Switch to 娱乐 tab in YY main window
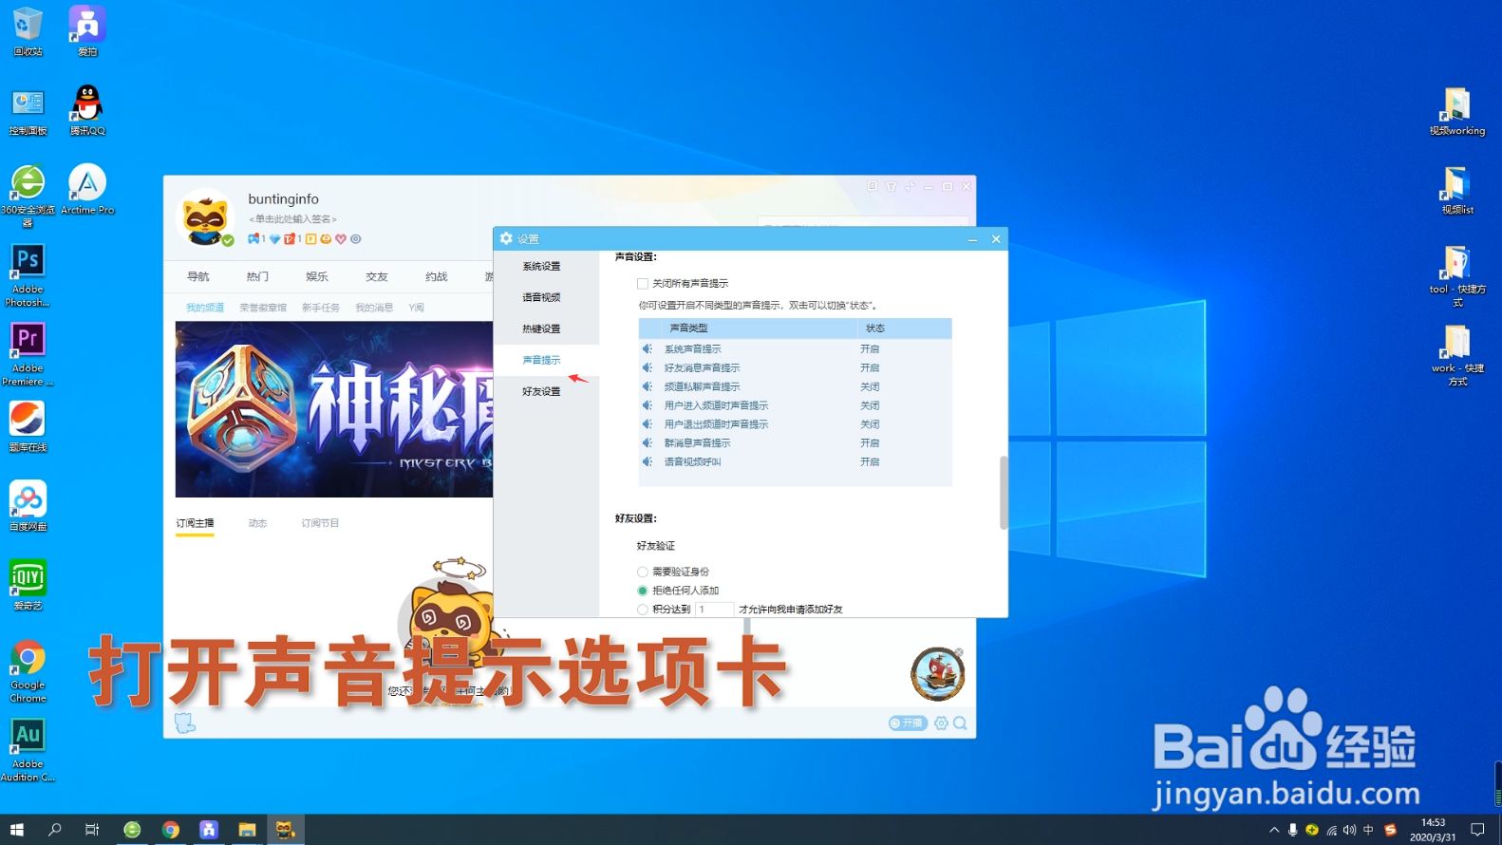The image size is (1502, 845). pyautogui.click(x=317, y=276)
